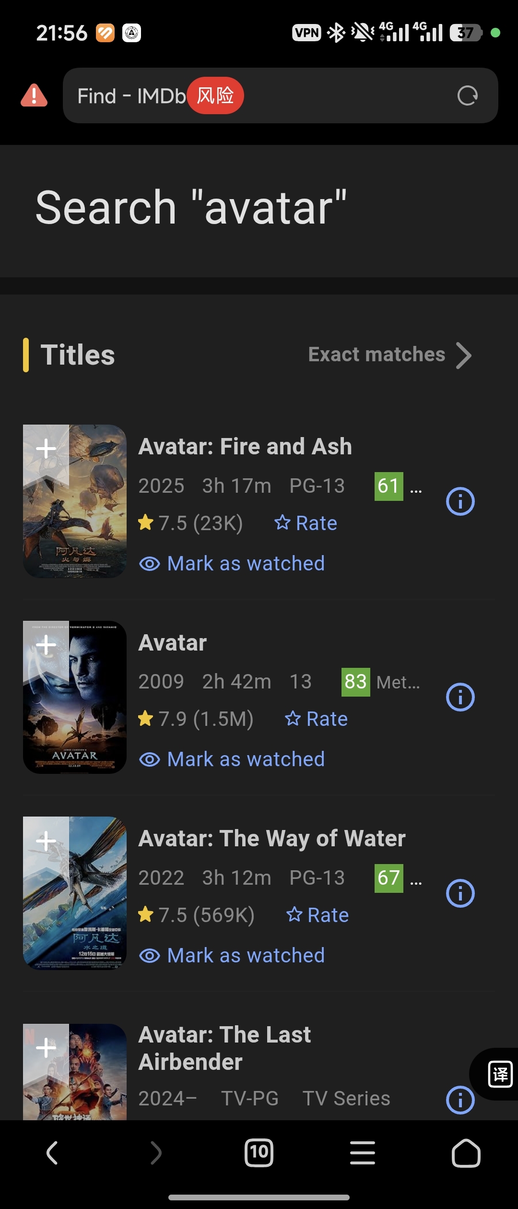Open the Avatar: The Way of Water title link
Viewport: 518px width, 1209px height.
[272, 839]
